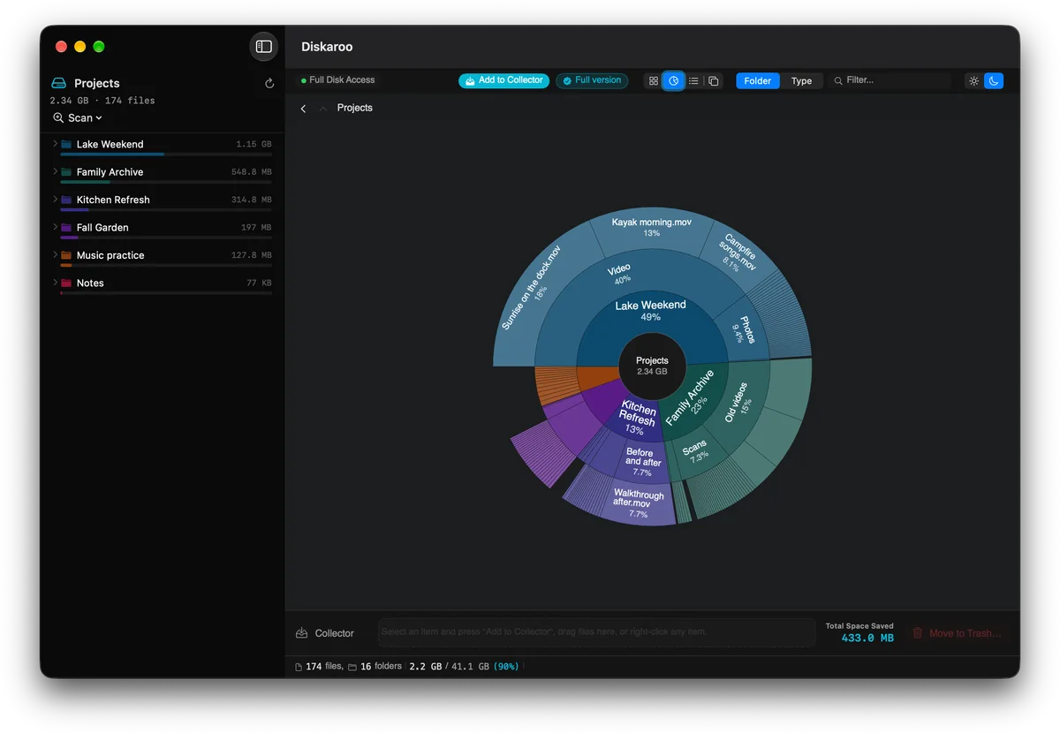This screenshot has height=733, width=1060.
Task: Toggle the sidebar panel icon
Action: [263, 47]
